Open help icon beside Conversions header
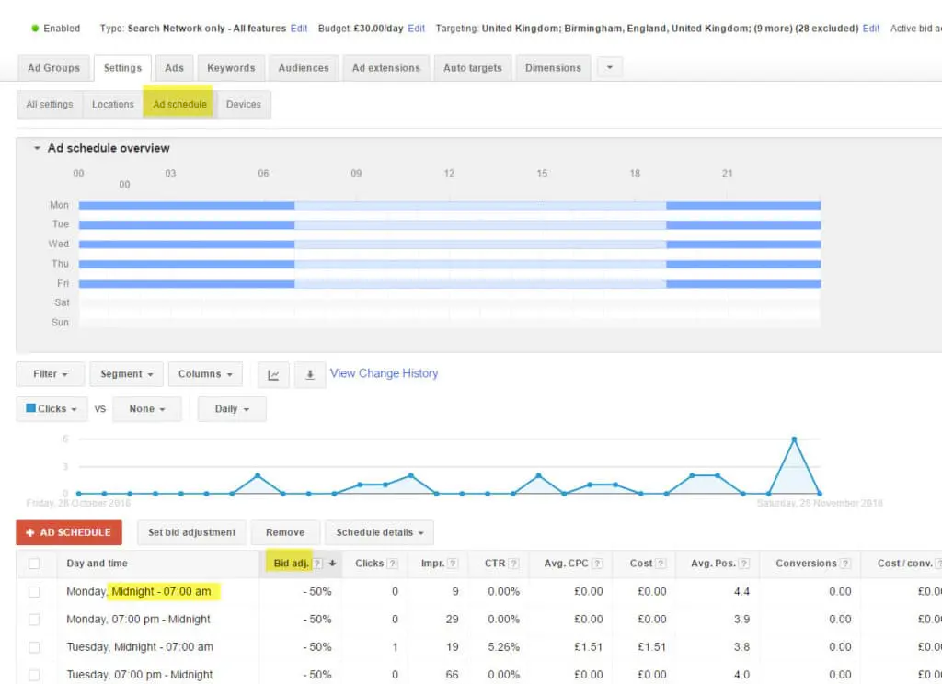The height and width of the screenshot is (684, 942). 845,564
